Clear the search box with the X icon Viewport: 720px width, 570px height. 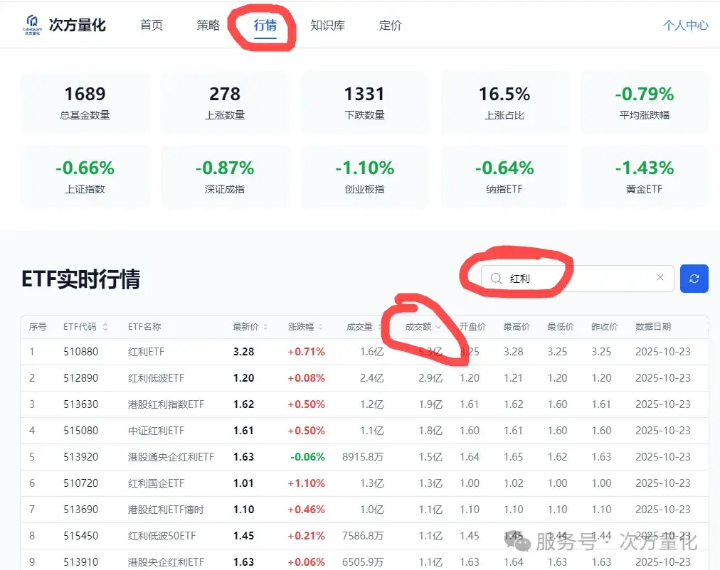pos(660,278)
